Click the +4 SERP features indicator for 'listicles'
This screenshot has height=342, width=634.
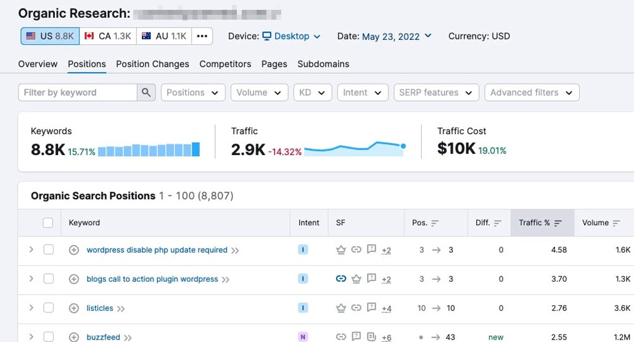coord(386,309)
